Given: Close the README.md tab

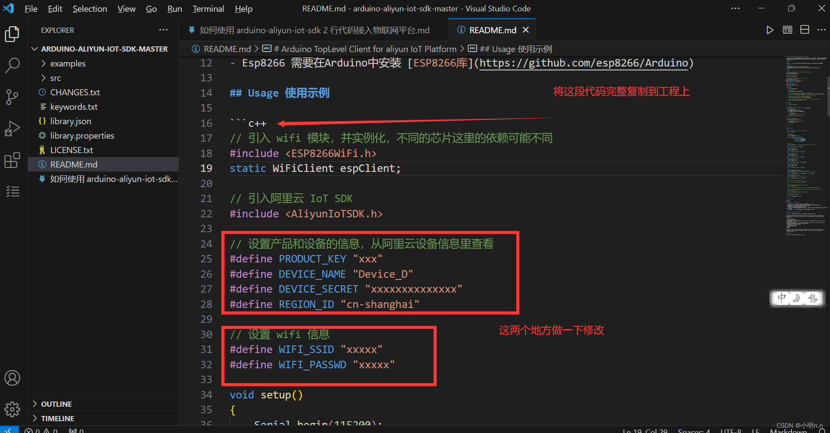Looking at the screenshot, I should pyautogui.click(x=526, y=30).
